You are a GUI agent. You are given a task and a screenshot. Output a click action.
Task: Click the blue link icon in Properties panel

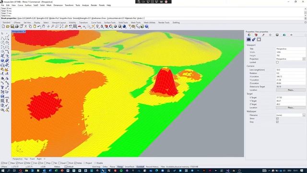click(254, 39)
